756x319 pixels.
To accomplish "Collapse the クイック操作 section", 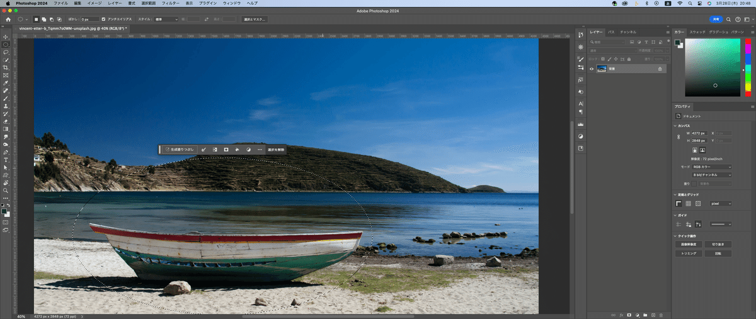I will 675,236.
